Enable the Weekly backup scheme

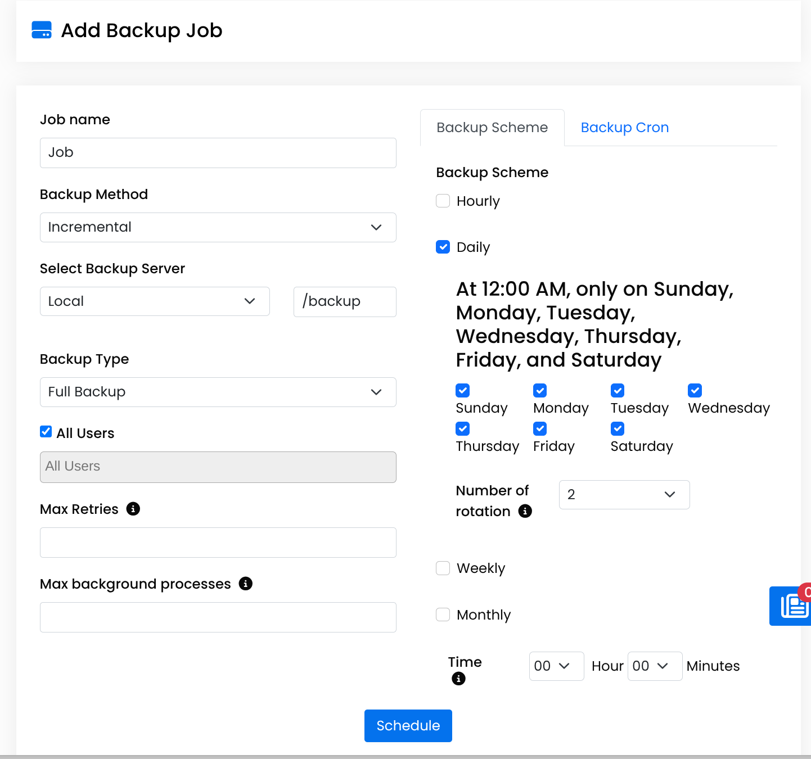[443, 568]
